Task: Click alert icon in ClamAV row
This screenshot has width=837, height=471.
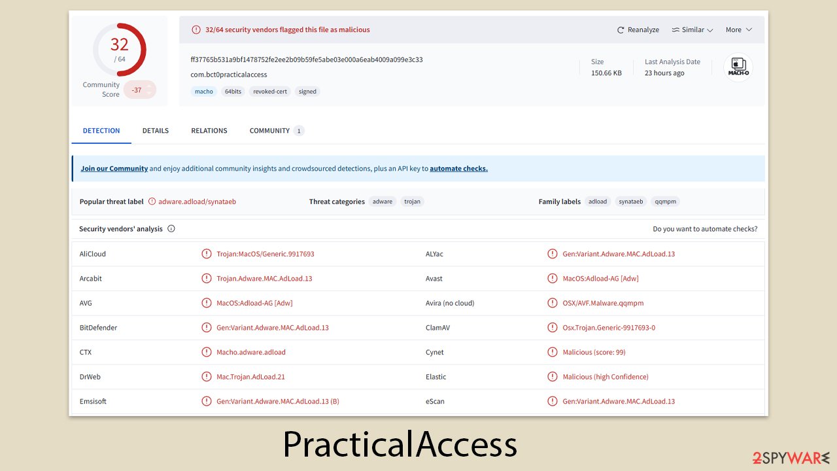Action: [553, 328]
